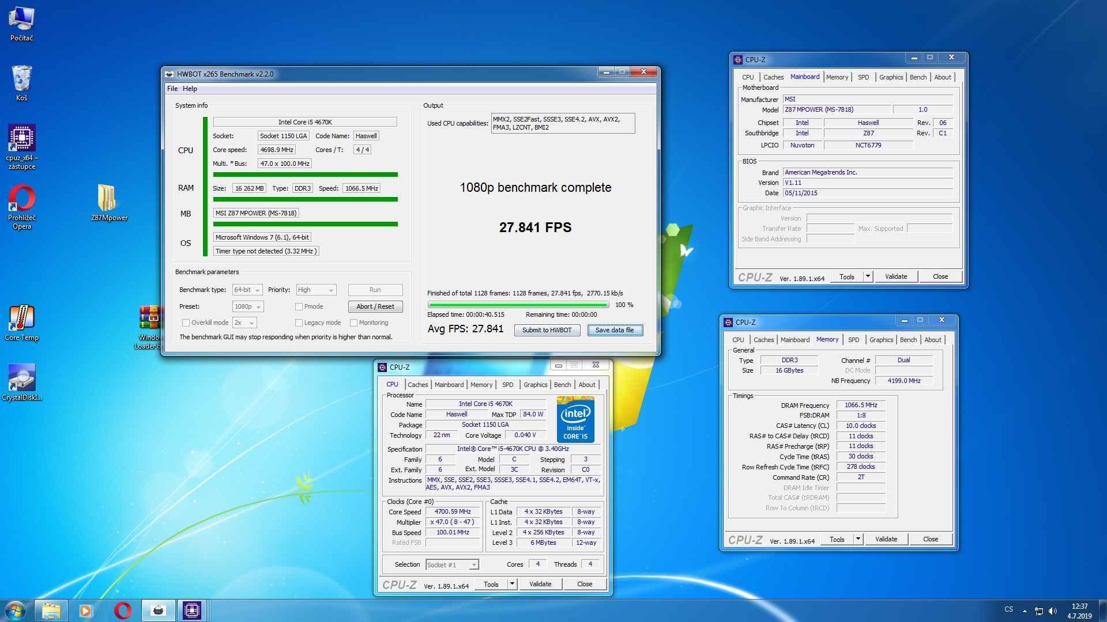Expand Tools arrow in Memory CPU-Z window
Screen dimensions: 1107x622
857,539
